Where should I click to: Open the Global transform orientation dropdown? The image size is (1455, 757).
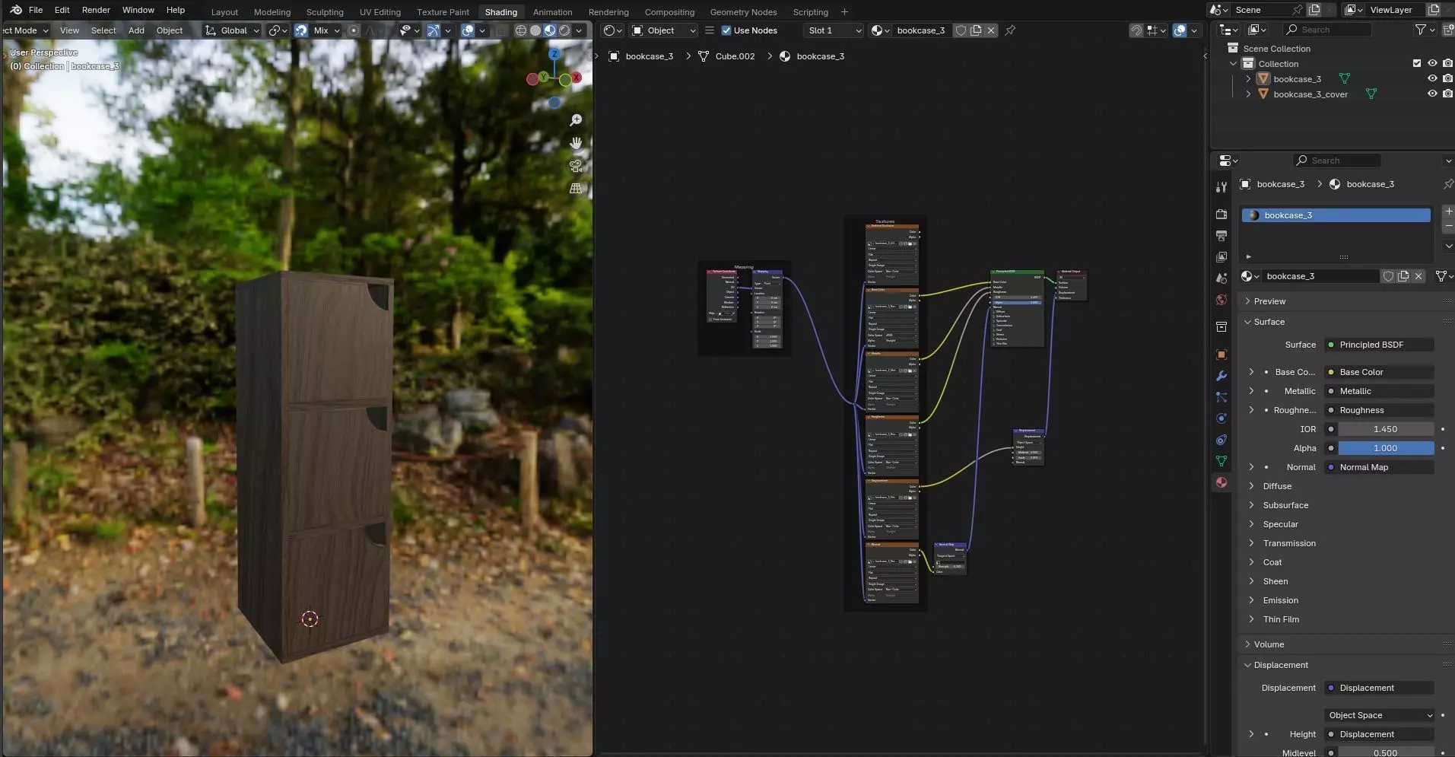(233, 30)
